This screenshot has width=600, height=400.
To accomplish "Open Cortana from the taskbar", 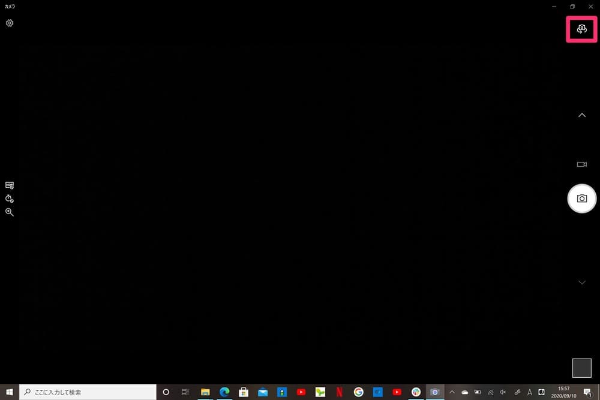I will (x=166, y=392).
